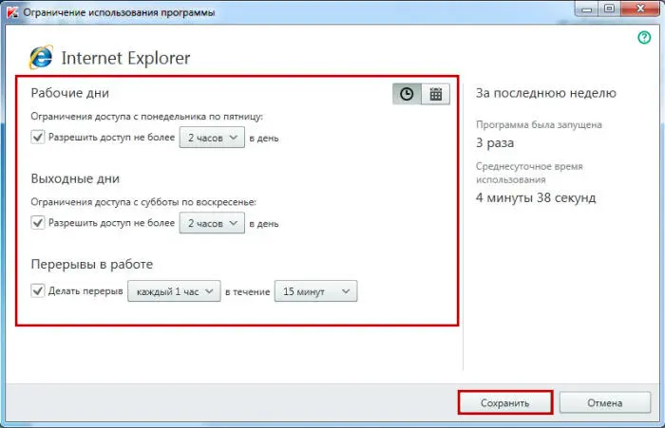Toggle weekend access limit checkbox
Image resolution: width=665 pixels, height=428 pixels.
click(x=38, y=222)
